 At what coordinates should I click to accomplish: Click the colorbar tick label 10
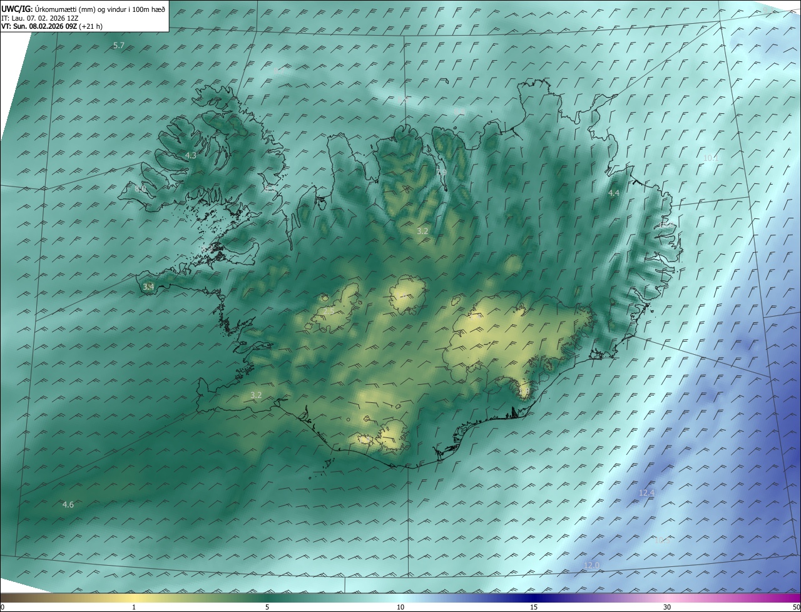[400, 607]
